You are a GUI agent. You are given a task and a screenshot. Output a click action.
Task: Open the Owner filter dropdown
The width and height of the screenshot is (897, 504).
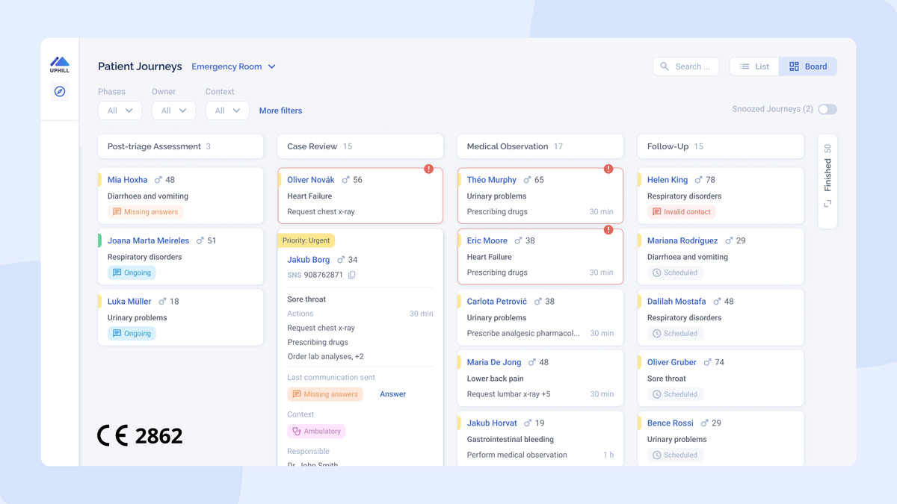pyautogui.click(x=173, y=111)
